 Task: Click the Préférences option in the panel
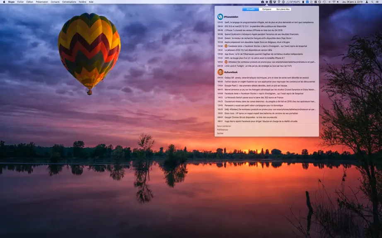click(222, 130)
